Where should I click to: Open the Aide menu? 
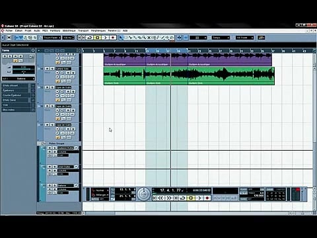point(125,30)
